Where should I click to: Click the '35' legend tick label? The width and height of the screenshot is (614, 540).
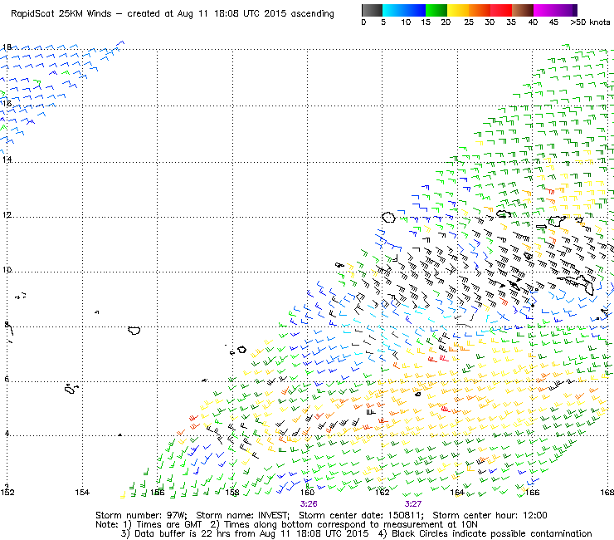tap(511, 22)
